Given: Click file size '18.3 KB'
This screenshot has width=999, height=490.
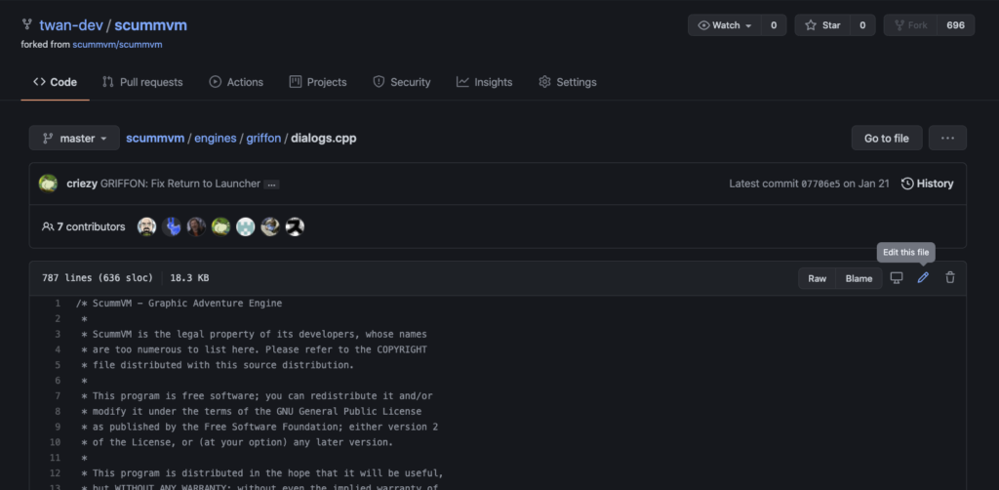Looking at the screenshot, I should [189, 278].
